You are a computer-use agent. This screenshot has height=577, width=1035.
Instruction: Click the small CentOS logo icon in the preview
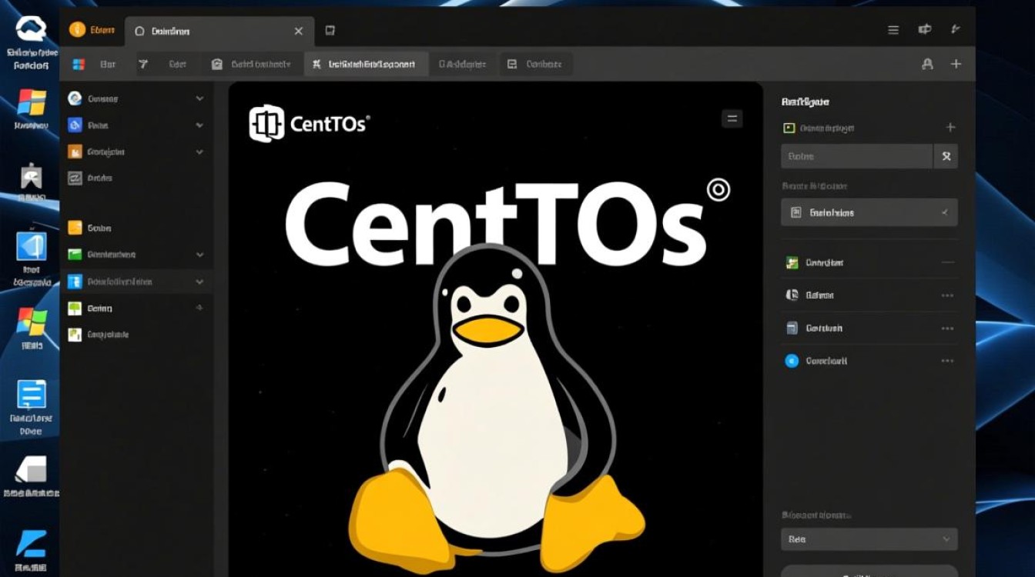[x=266, y=123]
